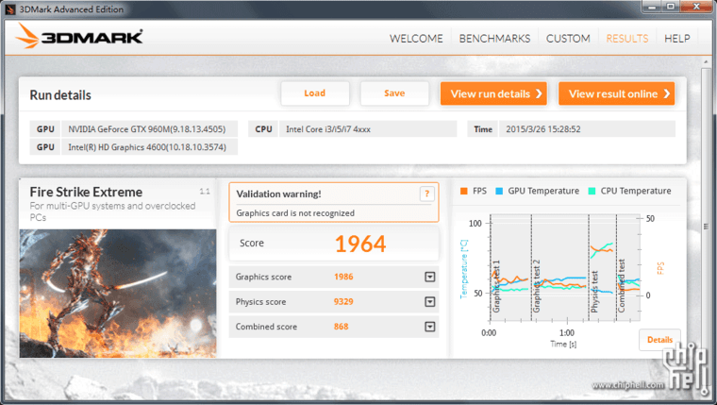Minimize the 3DMark window
The height and width of the screenshot is (405, 717).
[x=652, y=6]
